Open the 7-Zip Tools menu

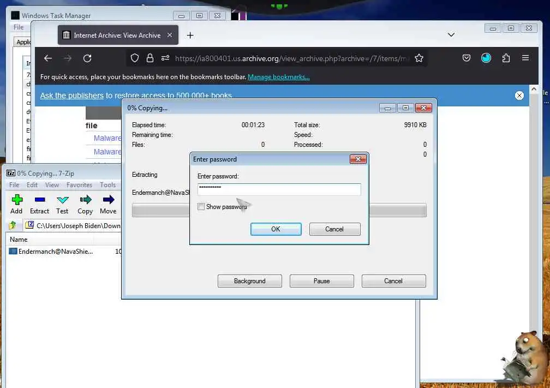(107, 185)
